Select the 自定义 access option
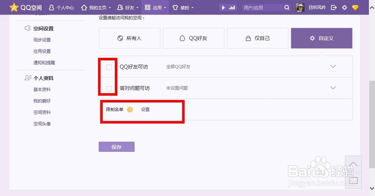Image resolution: width=375 pixels, height=196 pixels. coord(322,38)
